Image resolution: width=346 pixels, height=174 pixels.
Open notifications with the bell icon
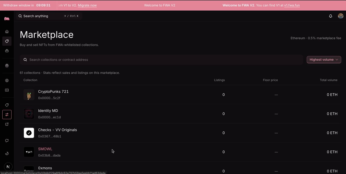tap(331, 16)
